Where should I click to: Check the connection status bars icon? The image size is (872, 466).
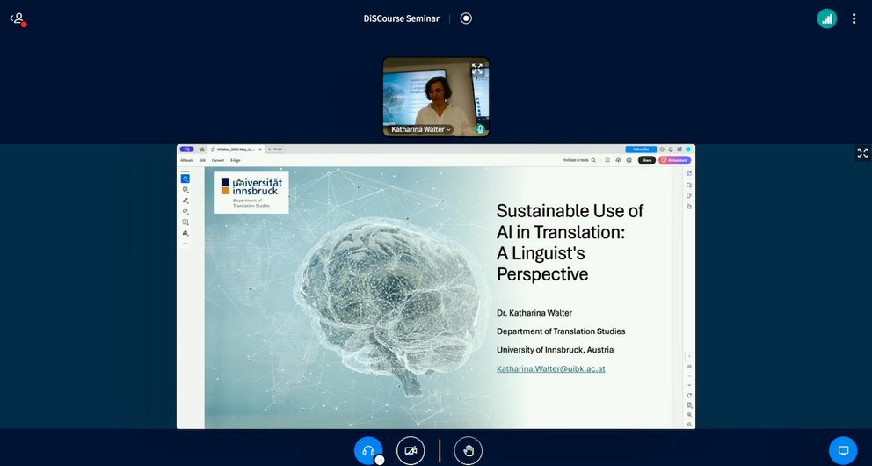click(826, 18)
